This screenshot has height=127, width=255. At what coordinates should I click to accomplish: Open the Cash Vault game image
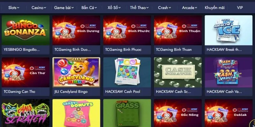tap(229, 72)
